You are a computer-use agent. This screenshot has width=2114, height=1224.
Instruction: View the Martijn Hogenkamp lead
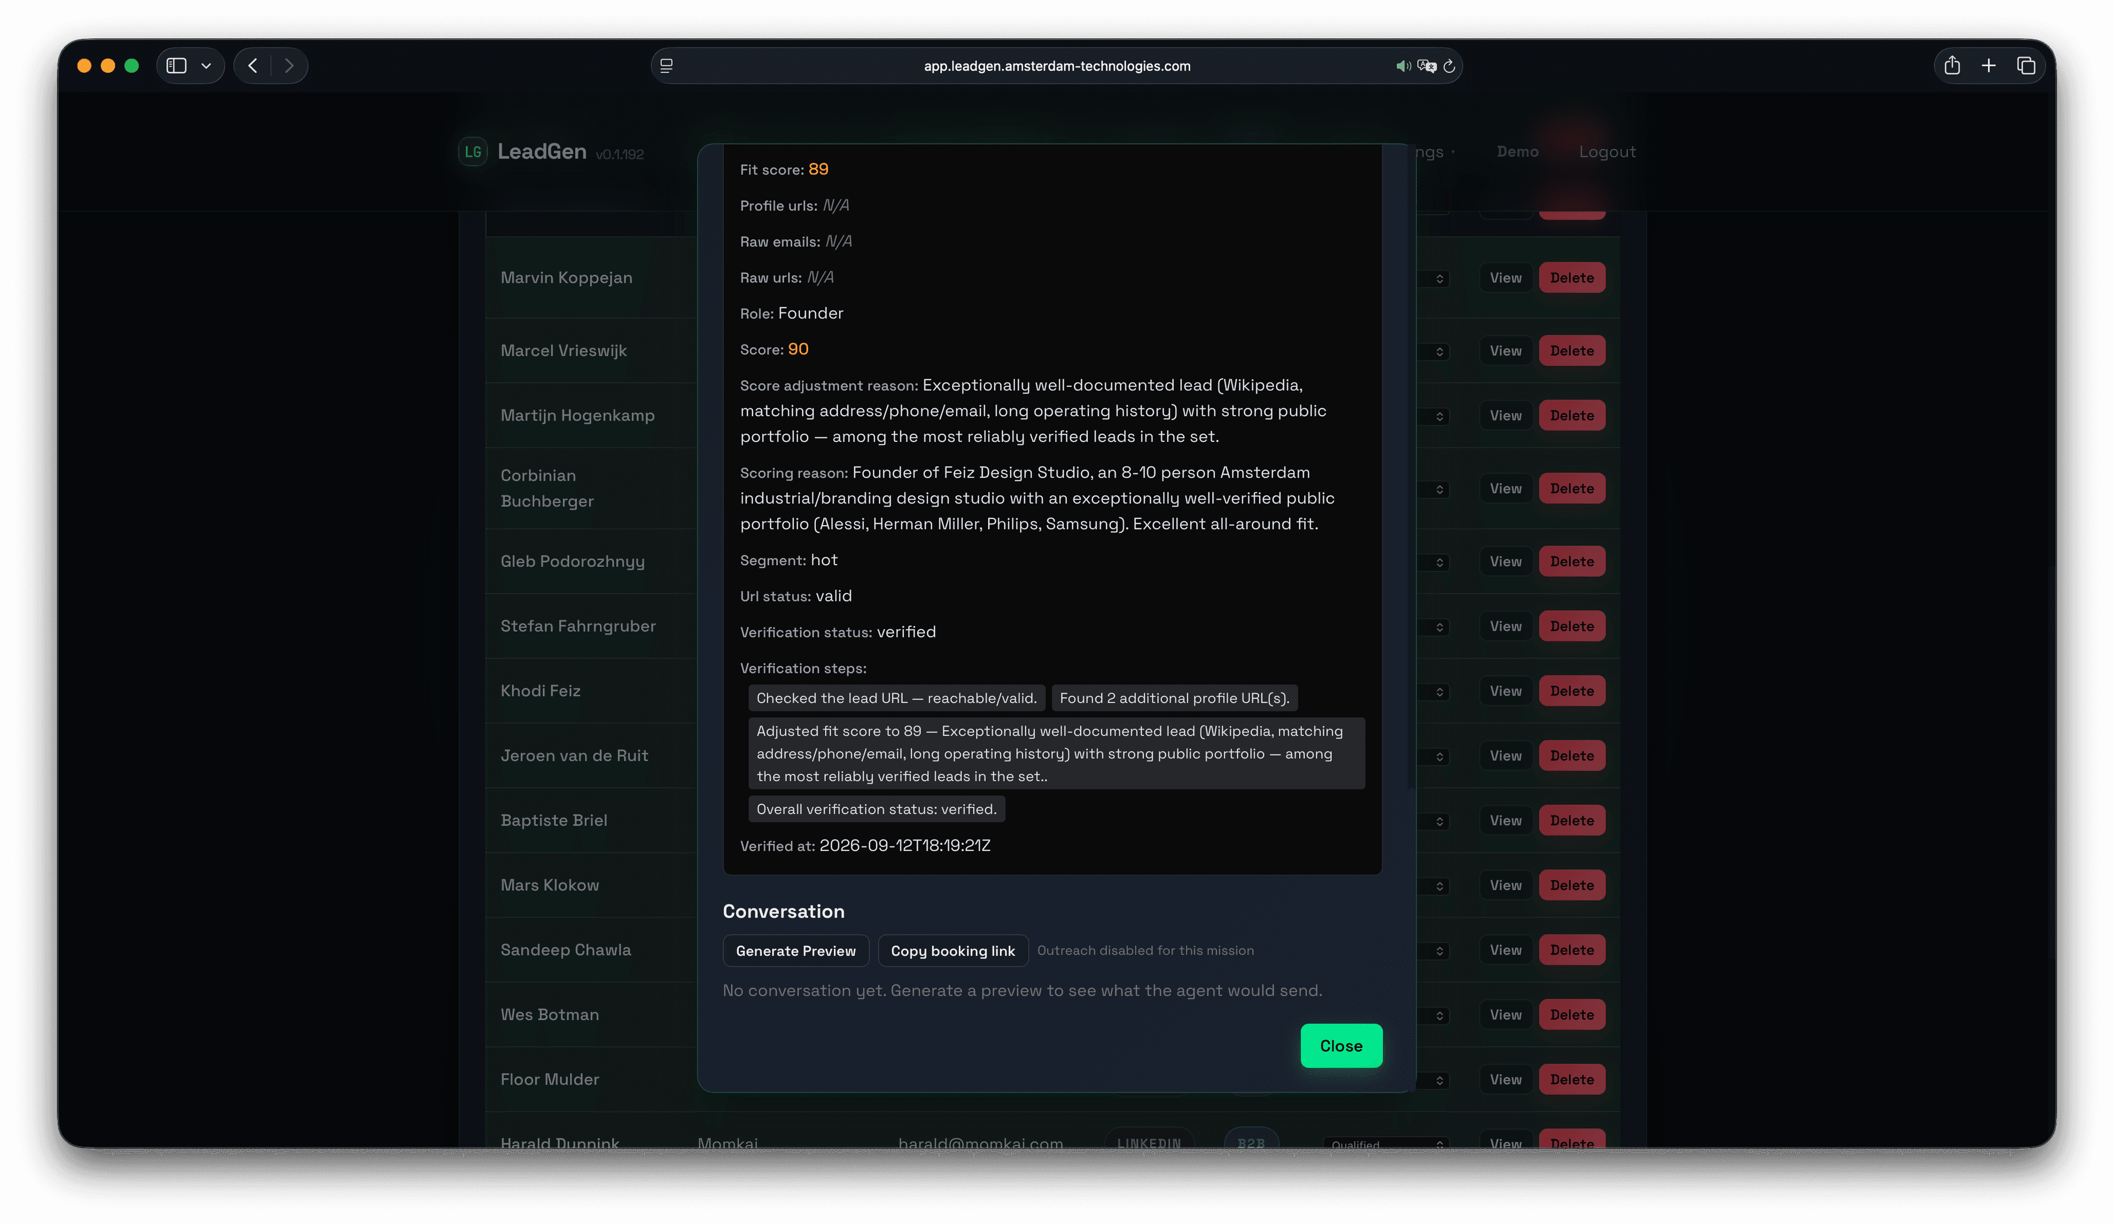click(x=1506, y=415)
